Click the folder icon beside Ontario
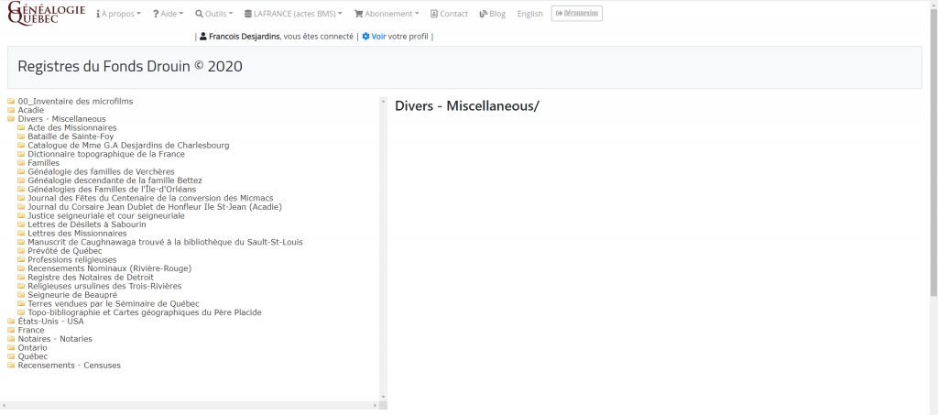This screenshot has width=938, height=415. tap(11, 347)
